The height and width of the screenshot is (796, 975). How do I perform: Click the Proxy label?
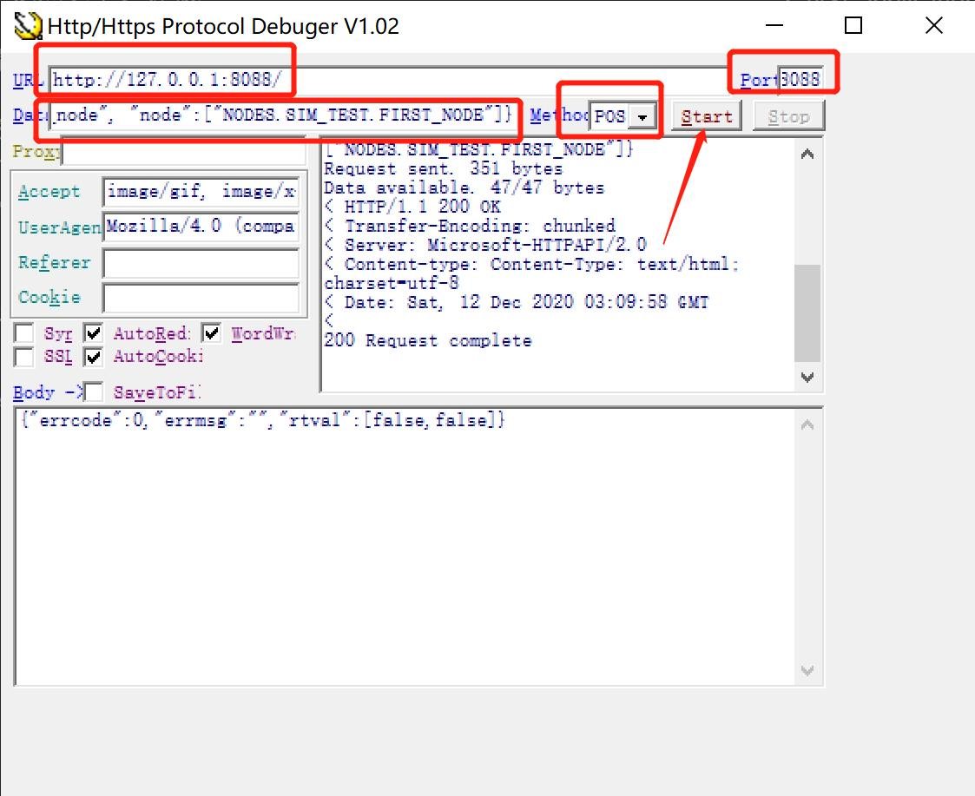(36, 151)
